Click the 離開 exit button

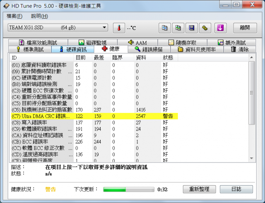pos(245,28)
